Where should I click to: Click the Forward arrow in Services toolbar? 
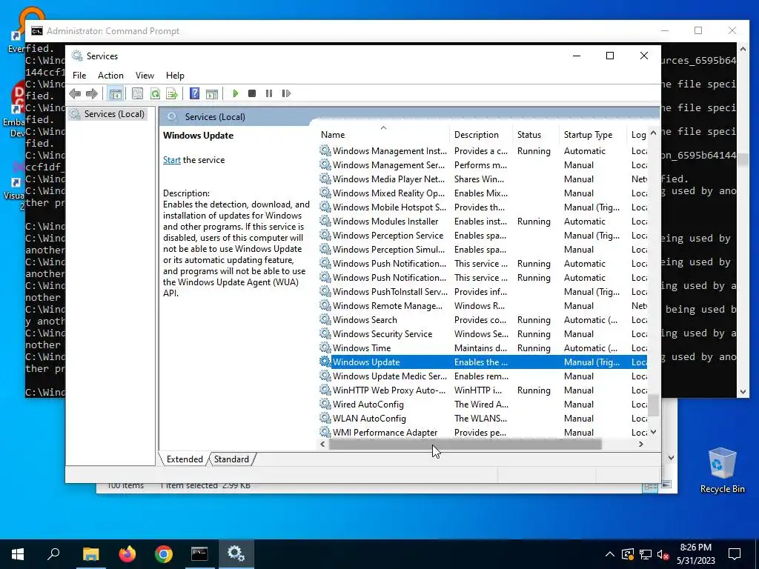tap(91, 93)
